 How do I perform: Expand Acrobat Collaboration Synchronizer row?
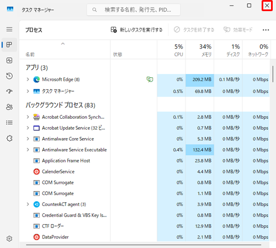(28, 117)
